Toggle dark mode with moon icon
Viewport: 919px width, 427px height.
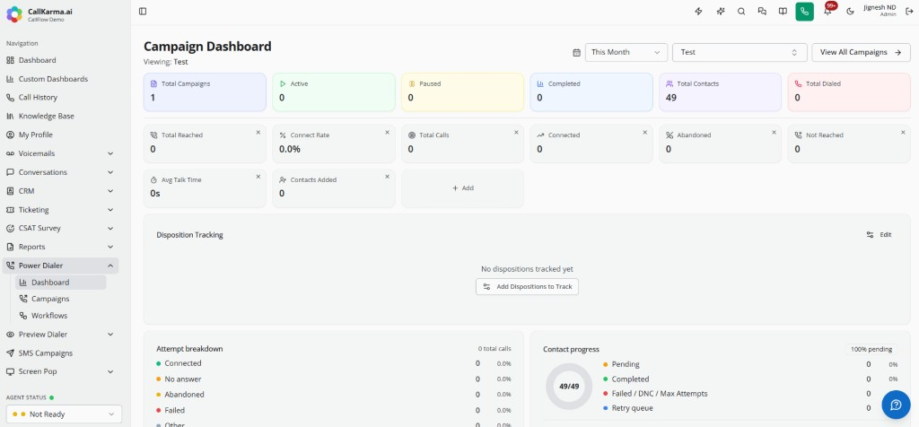851,11
